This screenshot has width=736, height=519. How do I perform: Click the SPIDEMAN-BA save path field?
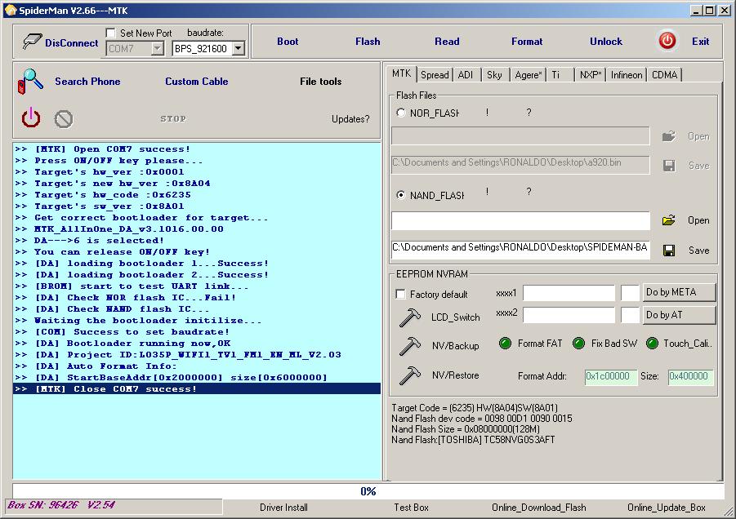click(x=520, y=250)
